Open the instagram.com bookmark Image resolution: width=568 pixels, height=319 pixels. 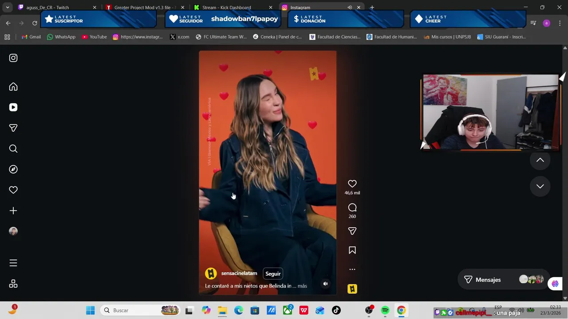point(138,37)
